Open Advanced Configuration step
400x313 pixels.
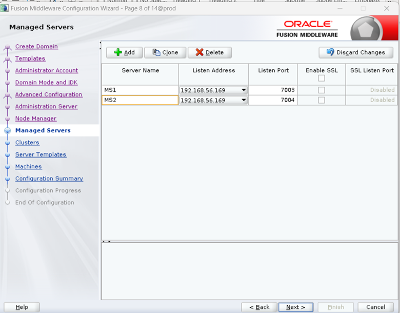click(49, 94)
